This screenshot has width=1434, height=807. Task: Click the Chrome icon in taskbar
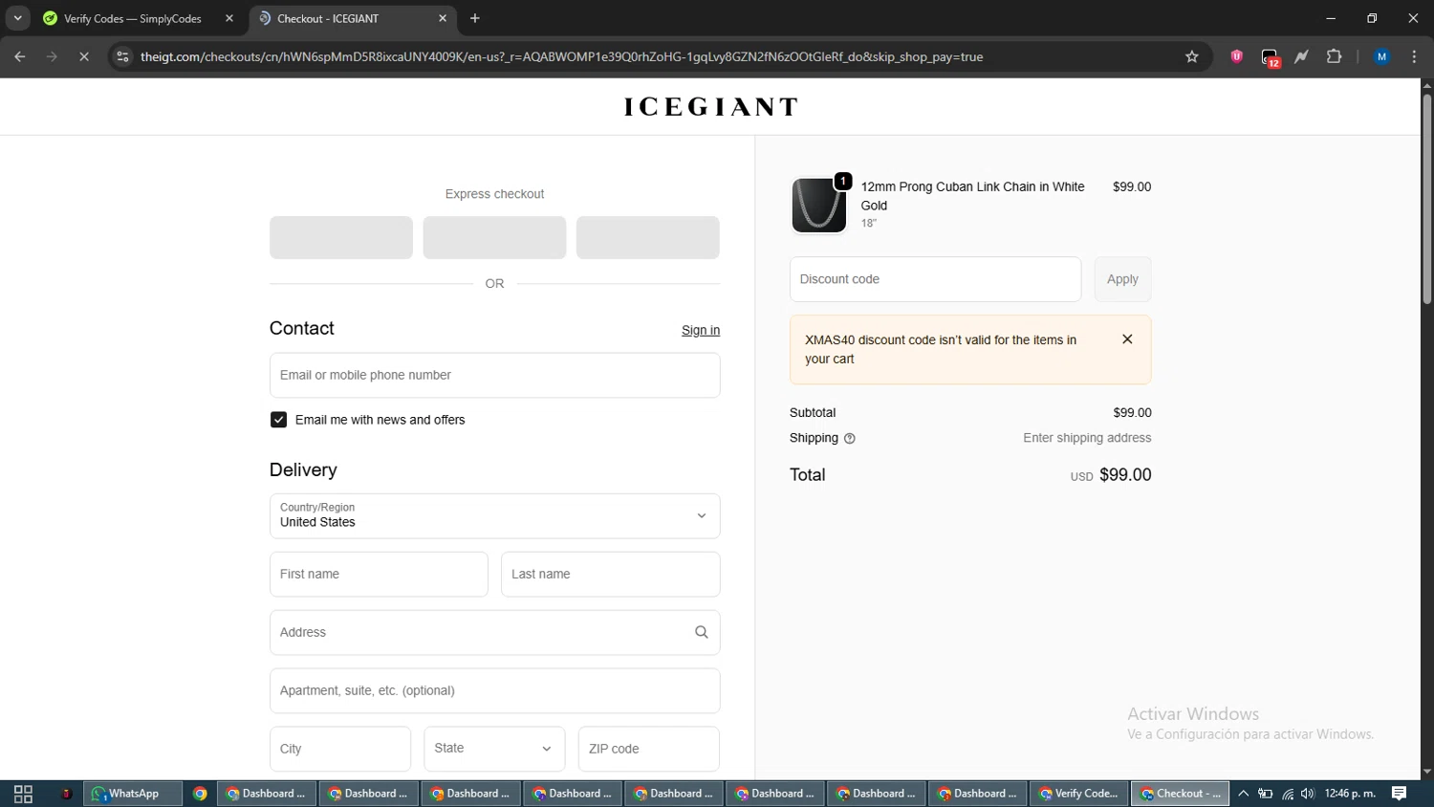click(200, 794)
